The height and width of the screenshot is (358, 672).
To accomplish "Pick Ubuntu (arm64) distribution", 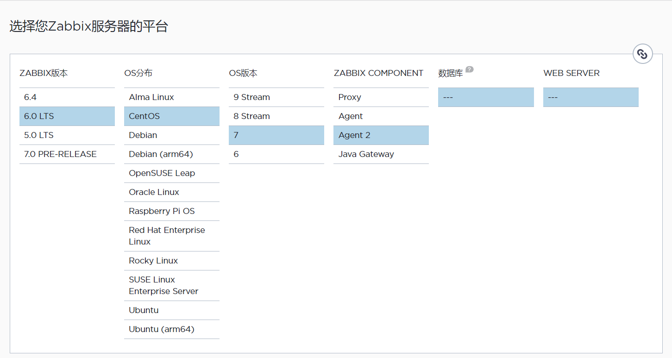I will (172, 329).
